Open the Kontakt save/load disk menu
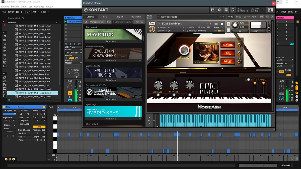Screen dimensions: 301x169 [x=213, y=10]
